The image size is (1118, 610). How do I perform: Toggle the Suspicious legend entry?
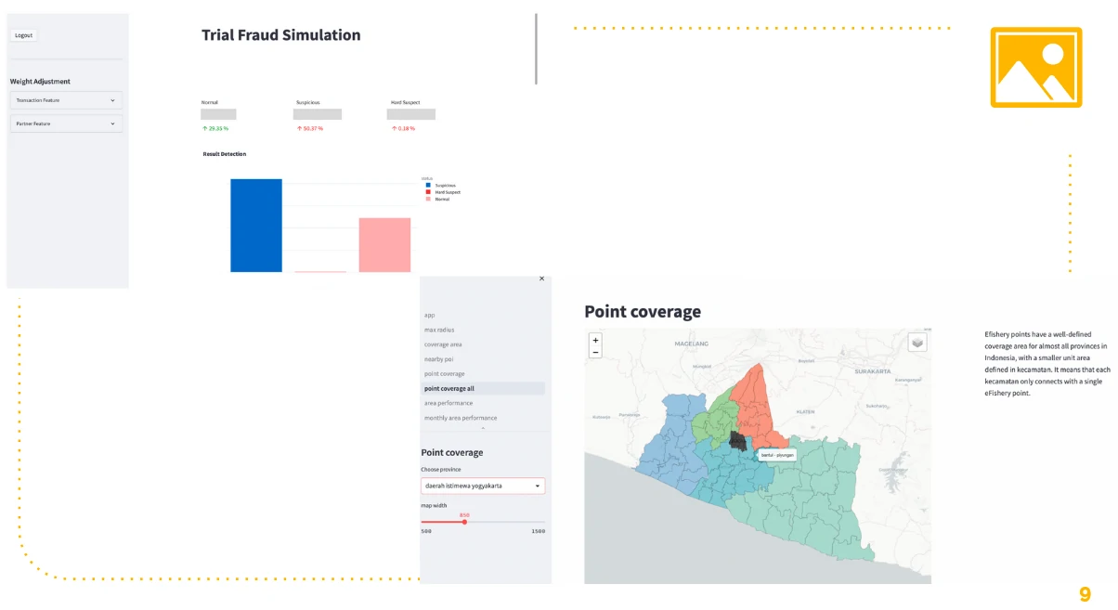pos(440,185)
